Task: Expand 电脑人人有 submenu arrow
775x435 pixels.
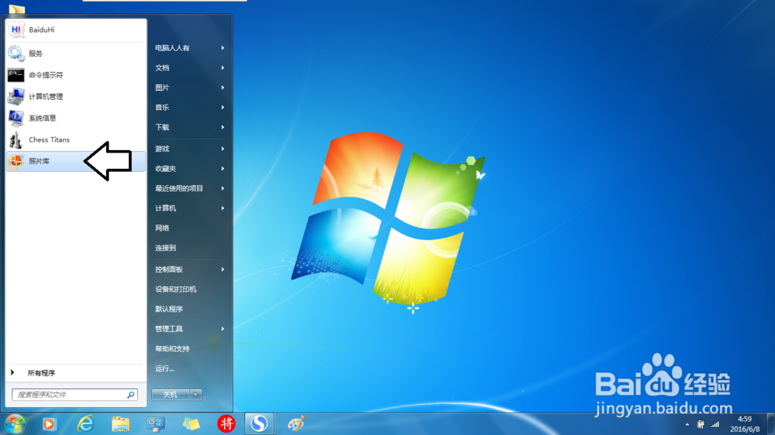Action: point(223,48)
